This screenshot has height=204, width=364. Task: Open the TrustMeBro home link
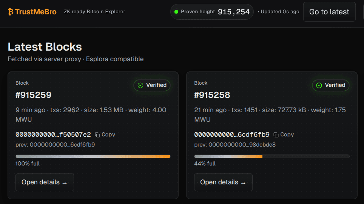pos(35,12)
